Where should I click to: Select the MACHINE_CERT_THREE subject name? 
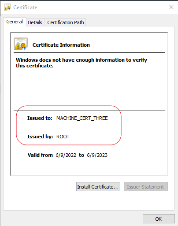82,118
